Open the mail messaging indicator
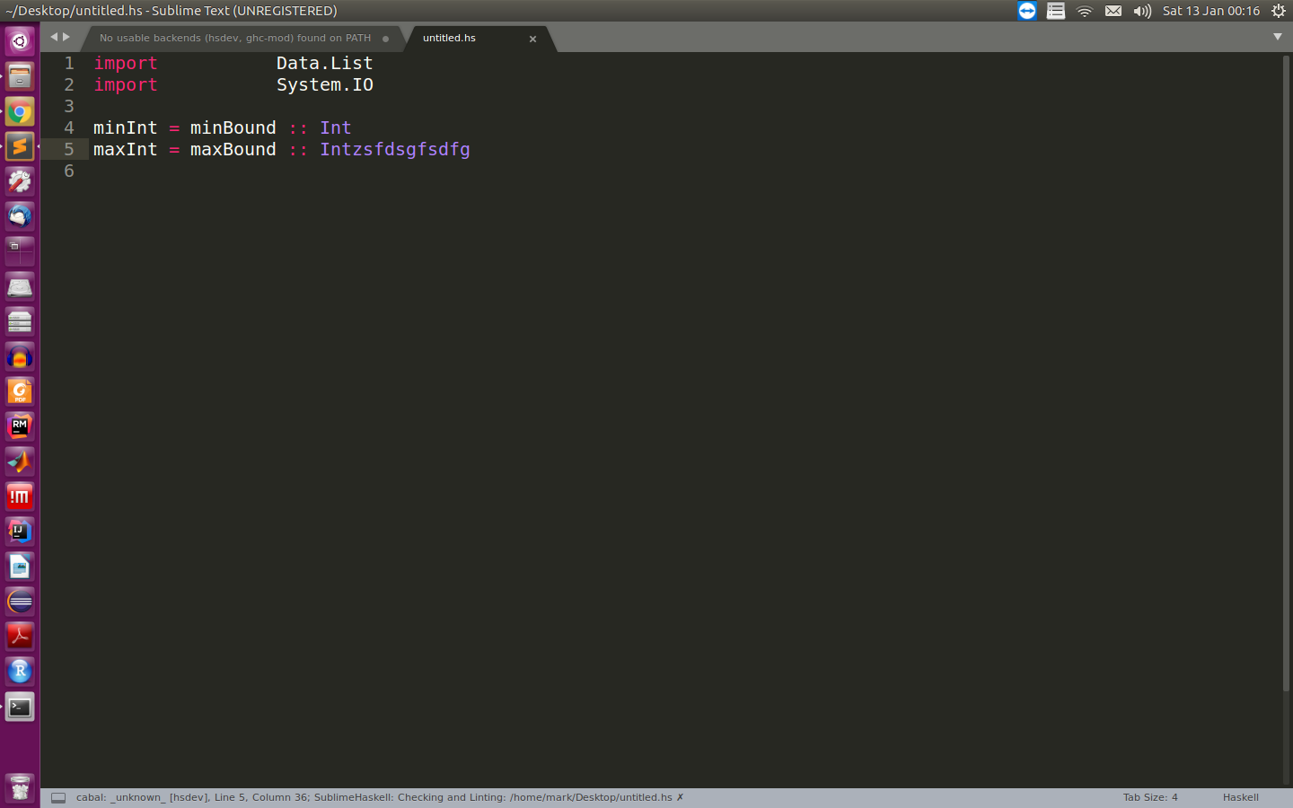Image resolution: width=1293 pixels, height=808 pixels. [x=1113, y=11]
